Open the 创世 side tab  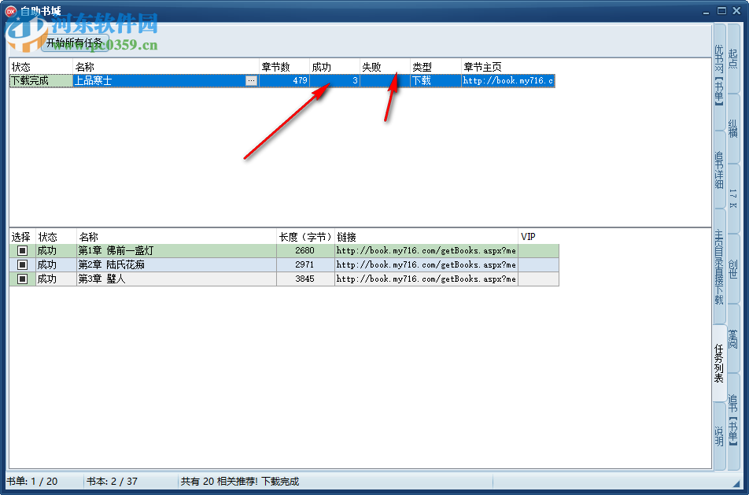click(733, 268)
